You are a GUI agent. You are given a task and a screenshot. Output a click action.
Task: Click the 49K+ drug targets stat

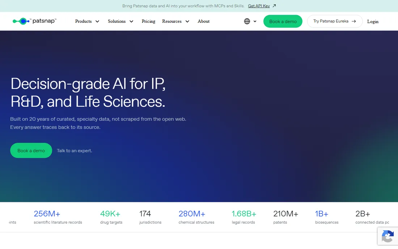111,217
